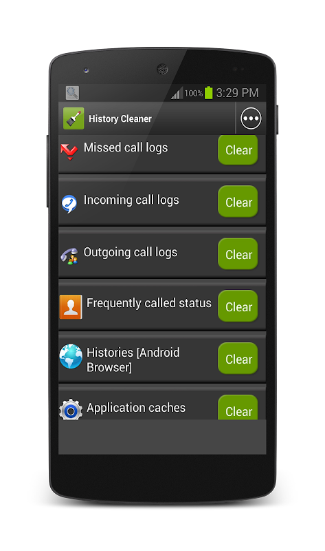Tap the magnifier icon in status bar
Image resolution: width=325 pixels, height=551 pixels.
(72, 93)
